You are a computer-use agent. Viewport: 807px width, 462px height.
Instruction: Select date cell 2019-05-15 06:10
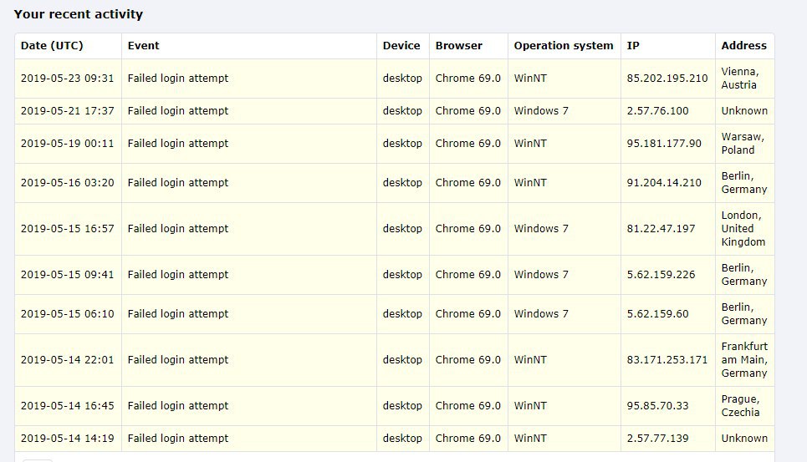68,314
